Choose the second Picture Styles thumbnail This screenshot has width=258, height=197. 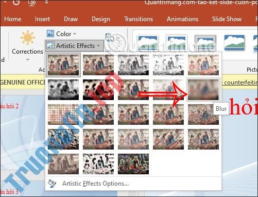[x=177, y=43]
